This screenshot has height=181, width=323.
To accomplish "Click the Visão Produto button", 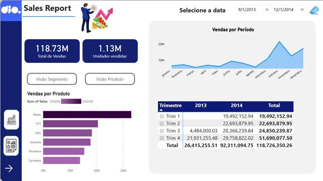I will [110, 79].
